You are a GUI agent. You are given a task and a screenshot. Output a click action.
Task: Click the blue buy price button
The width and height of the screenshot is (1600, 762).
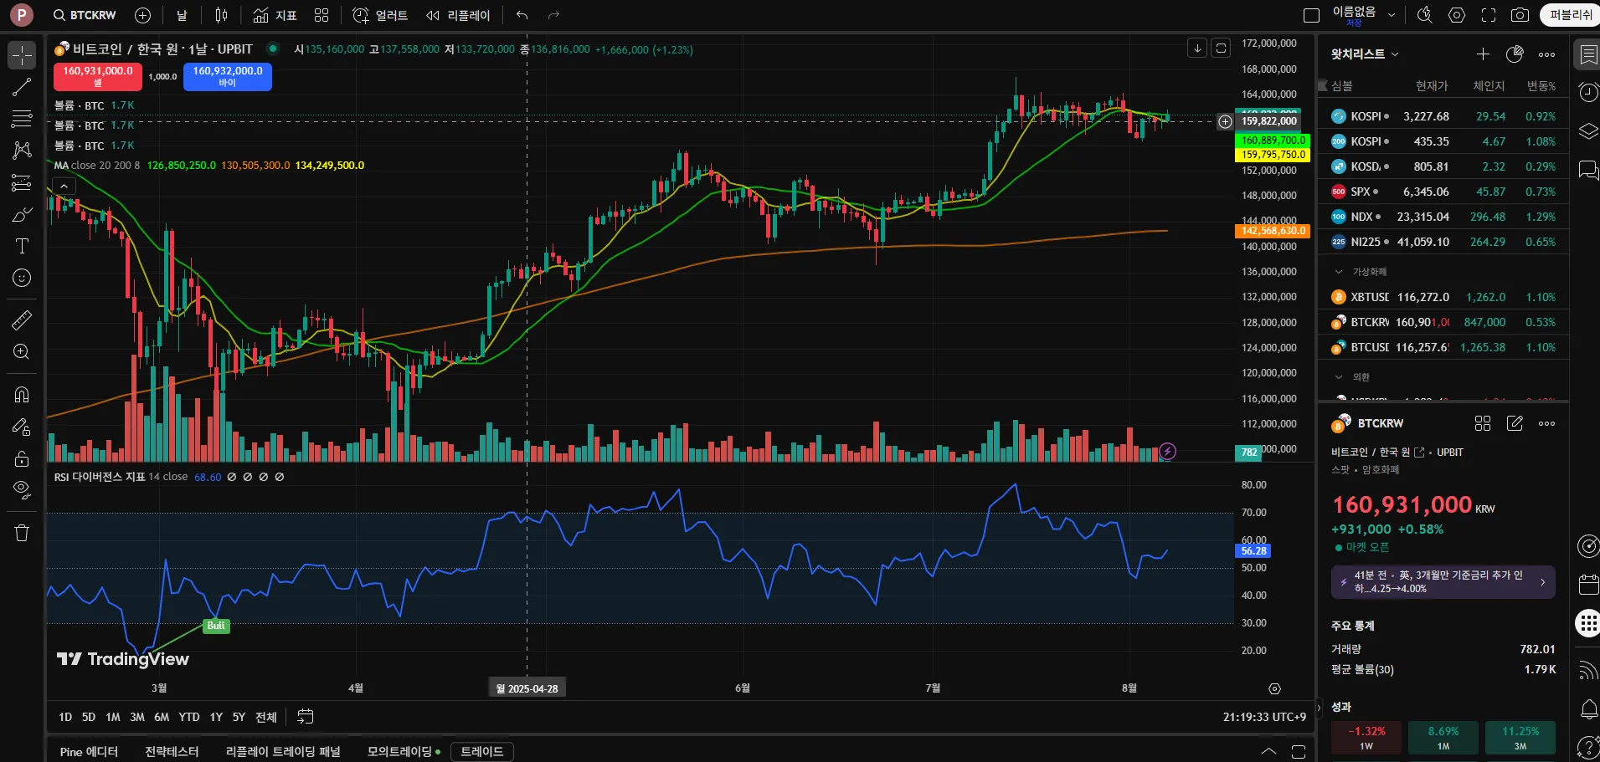click(227, 76)
